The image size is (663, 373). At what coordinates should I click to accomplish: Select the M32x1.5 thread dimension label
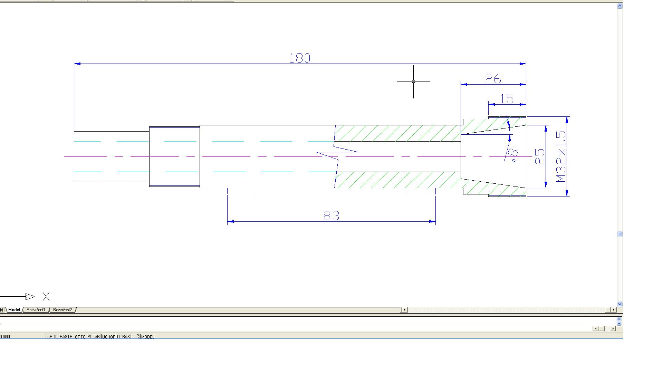point(561,156)
